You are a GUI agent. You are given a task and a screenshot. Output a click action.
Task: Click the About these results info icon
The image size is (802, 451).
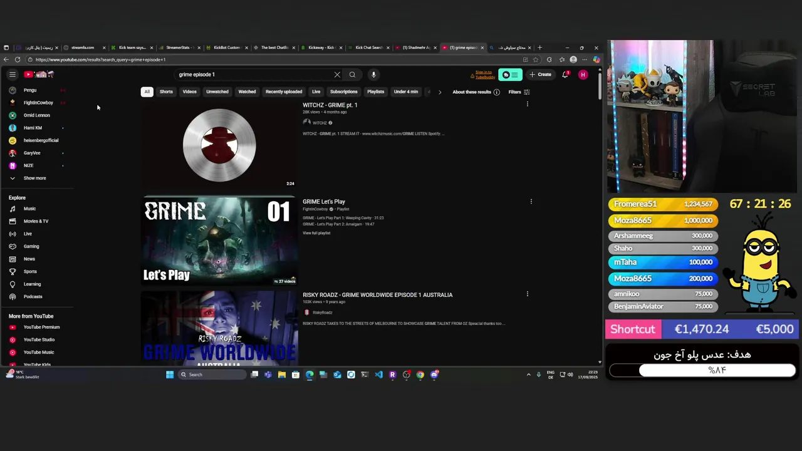(x=496, y=92)
